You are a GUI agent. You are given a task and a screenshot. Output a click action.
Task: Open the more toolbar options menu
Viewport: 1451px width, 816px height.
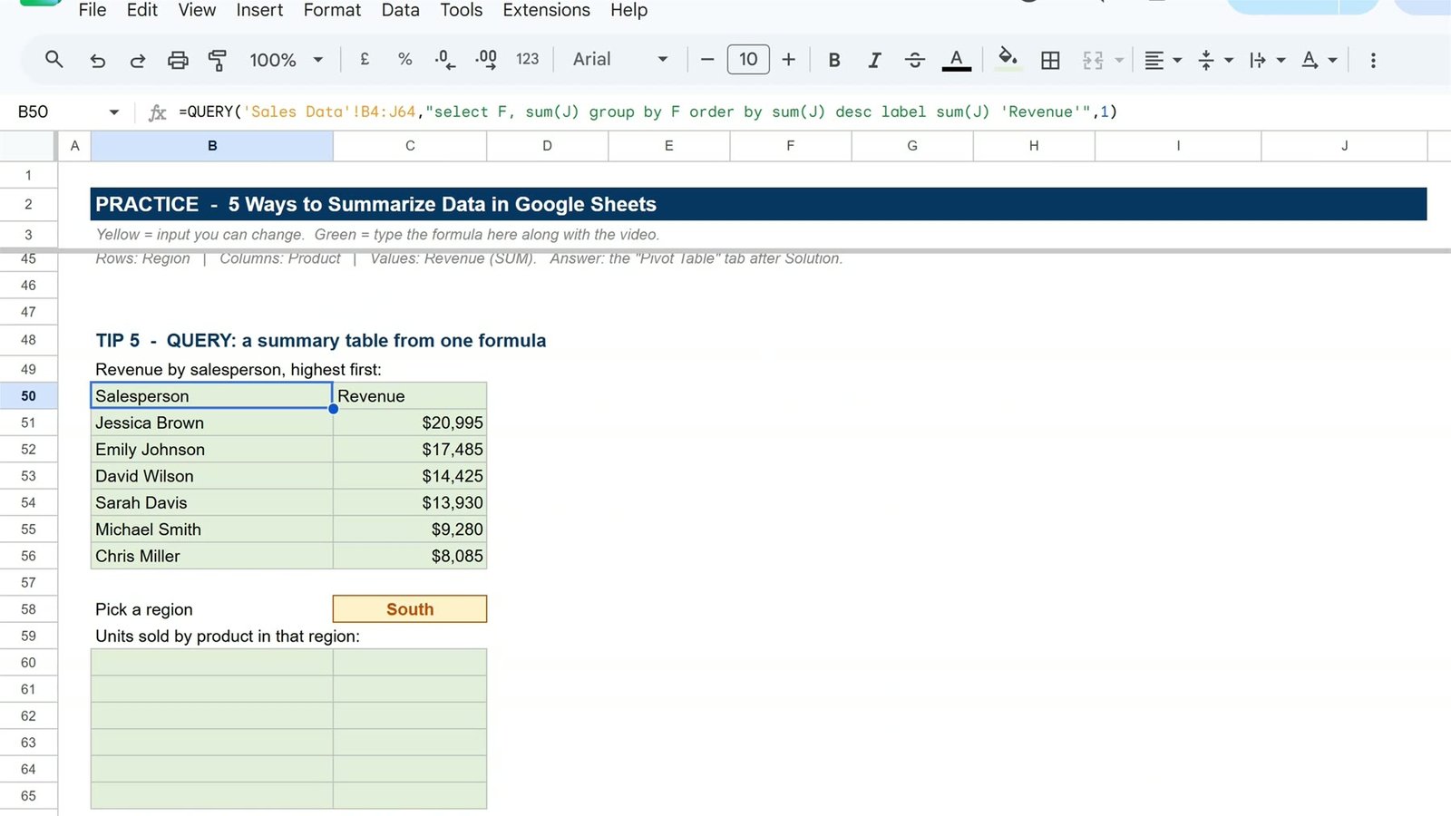(1373, 60)
